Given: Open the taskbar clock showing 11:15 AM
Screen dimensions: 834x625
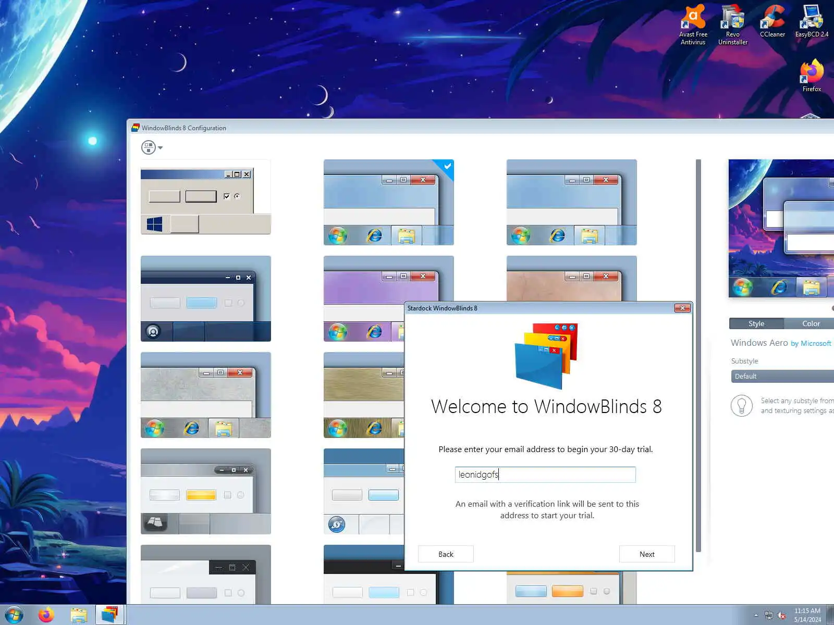Looking at the screenshot, I should pos(807,615).
